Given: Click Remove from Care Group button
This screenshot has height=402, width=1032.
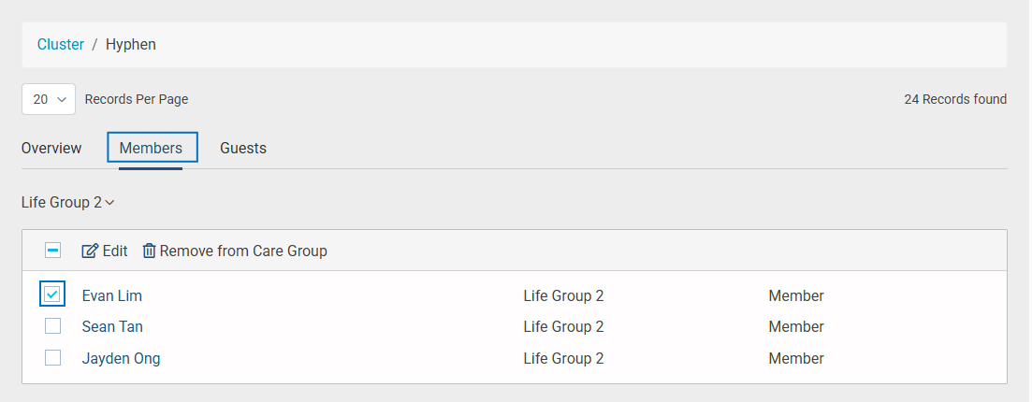Looking at the screenshot, I should pyautogui.click(x=243, y=251).
